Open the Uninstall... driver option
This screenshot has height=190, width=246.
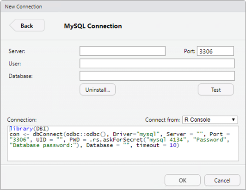pyautogui.click(x=98, y=89)
